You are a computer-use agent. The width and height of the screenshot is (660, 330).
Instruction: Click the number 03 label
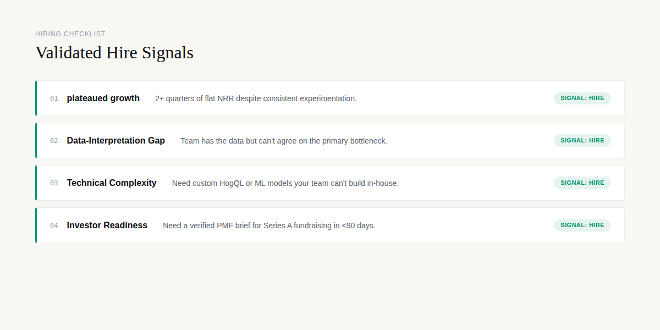54,183
